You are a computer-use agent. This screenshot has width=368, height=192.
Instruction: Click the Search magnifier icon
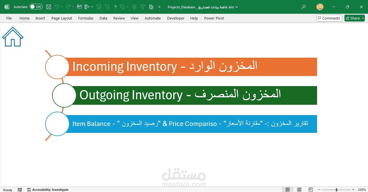(304, 7)
